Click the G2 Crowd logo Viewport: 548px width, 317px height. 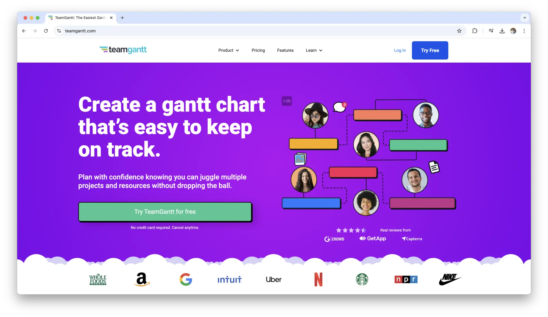(334, 239)
